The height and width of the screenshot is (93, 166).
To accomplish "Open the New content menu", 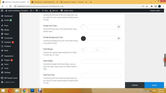I will coord(45,11).
